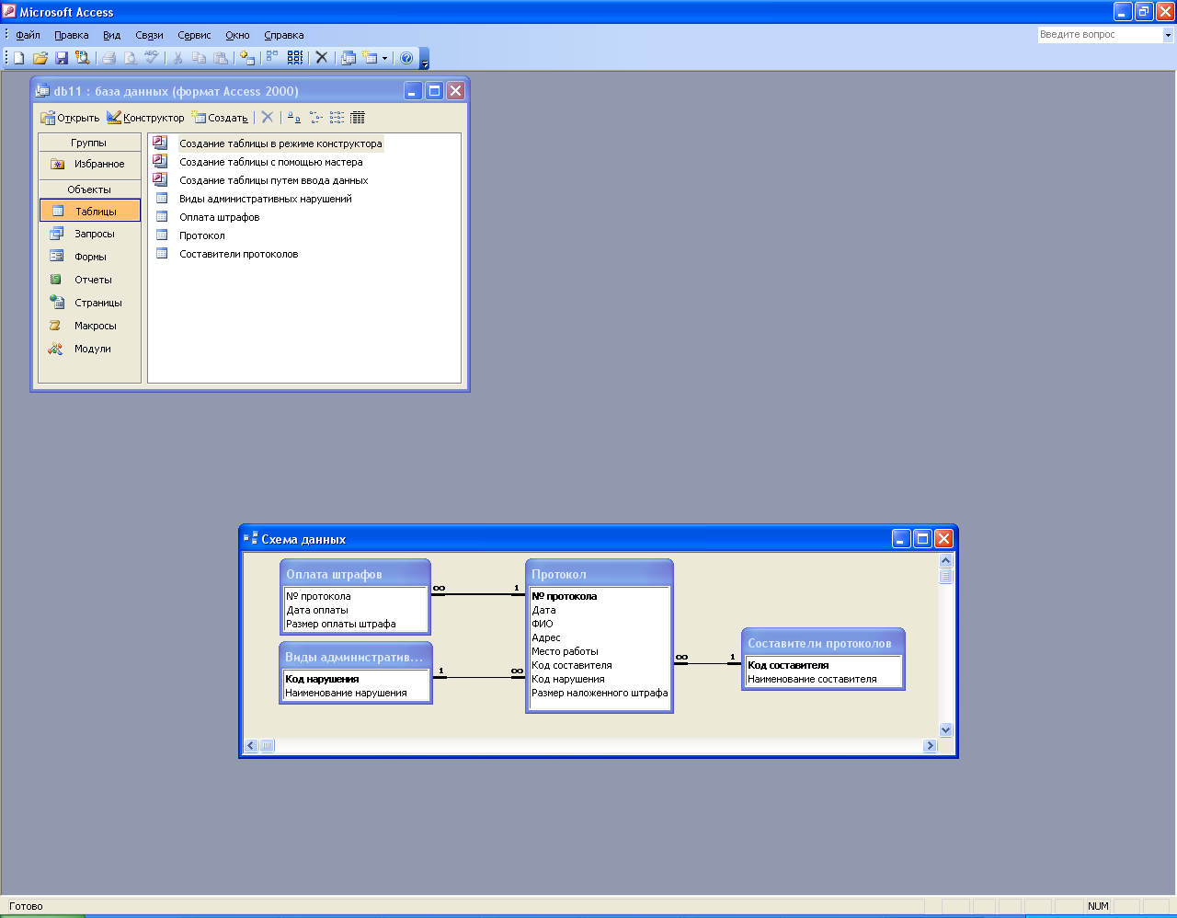Click the Spelling check icon
The height and width of the screenshot is (918, 1177).
pyautogui.click(x=152, y=57)
